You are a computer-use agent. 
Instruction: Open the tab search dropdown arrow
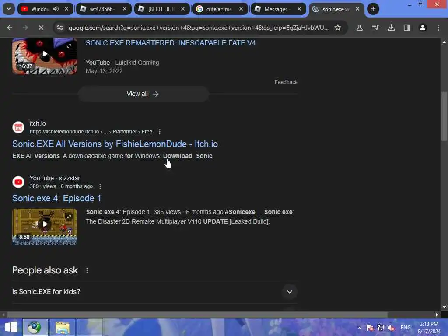point(9,9)
